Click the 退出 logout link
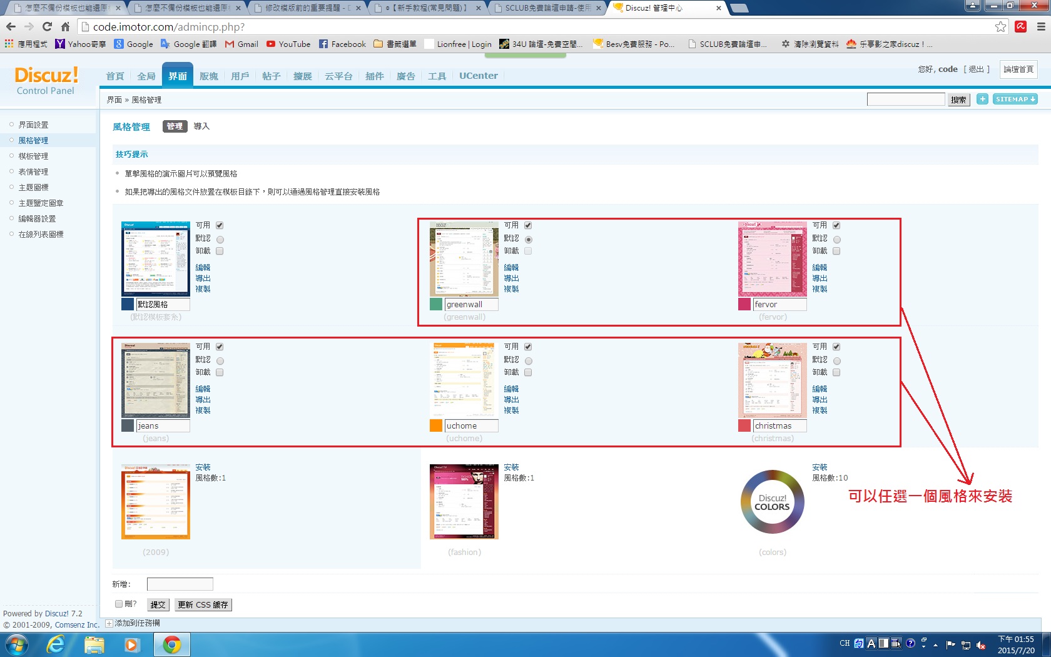Screen dimensions: 1051x657 (x=976, y=69)
